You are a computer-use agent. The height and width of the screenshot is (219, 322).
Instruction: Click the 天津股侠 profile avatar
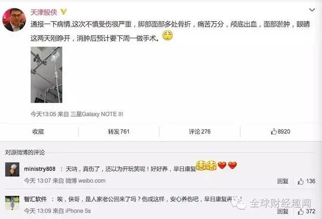14,20
